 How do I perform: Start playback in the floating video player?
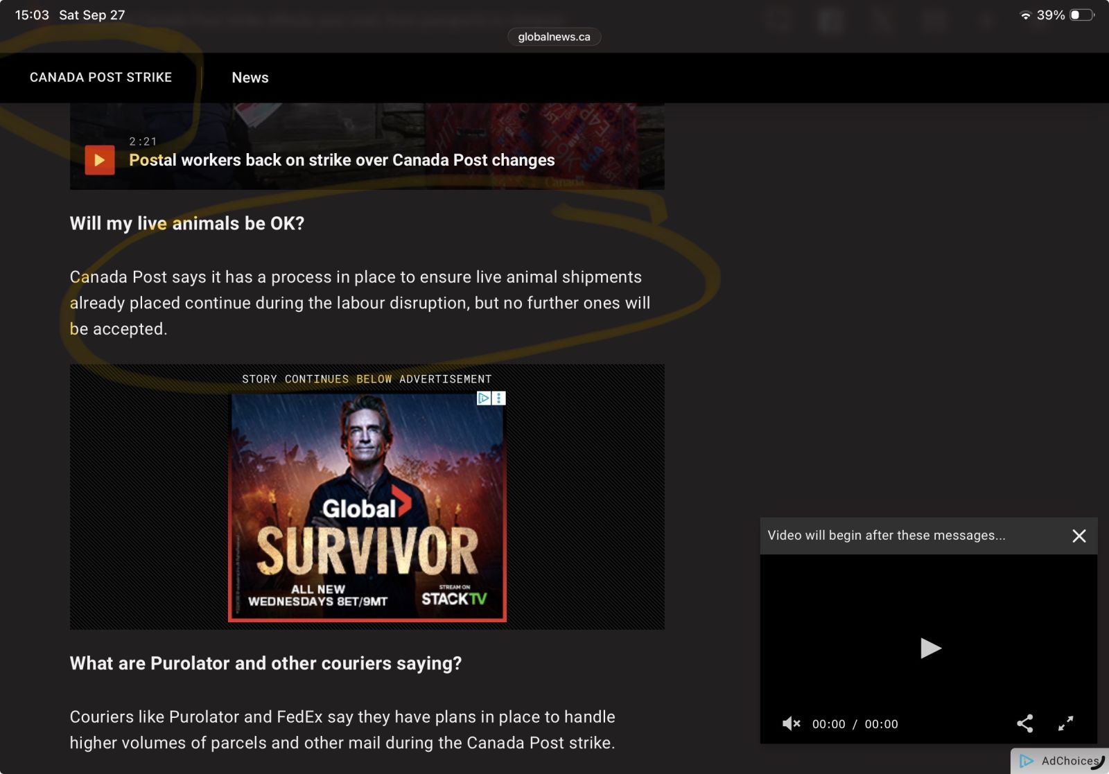point(929,648)
